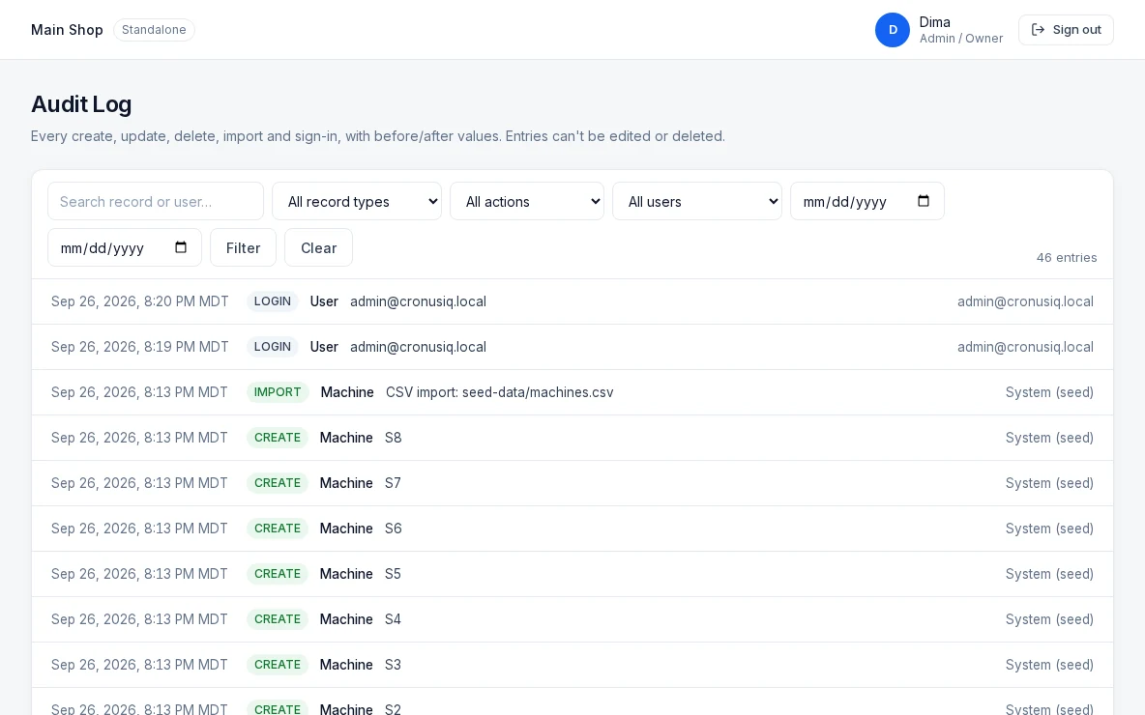Open the All actions dropdown
The height and width of the screenshot is (715, 1145).
click(527, 201)
